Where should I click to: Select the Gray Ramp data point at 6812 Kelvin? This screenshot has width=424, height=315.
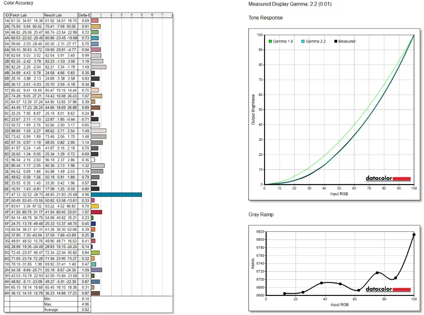point(414,235)
